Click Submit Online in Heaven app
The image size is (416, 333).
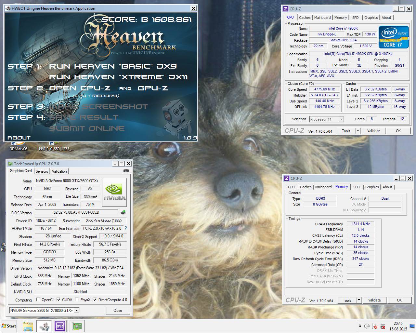86,128
